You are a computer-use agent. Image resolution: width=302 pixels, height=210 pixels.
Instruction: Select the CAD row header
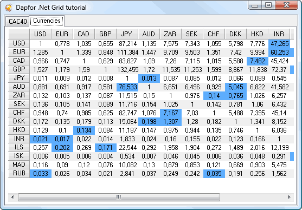[x=19, y=61]
